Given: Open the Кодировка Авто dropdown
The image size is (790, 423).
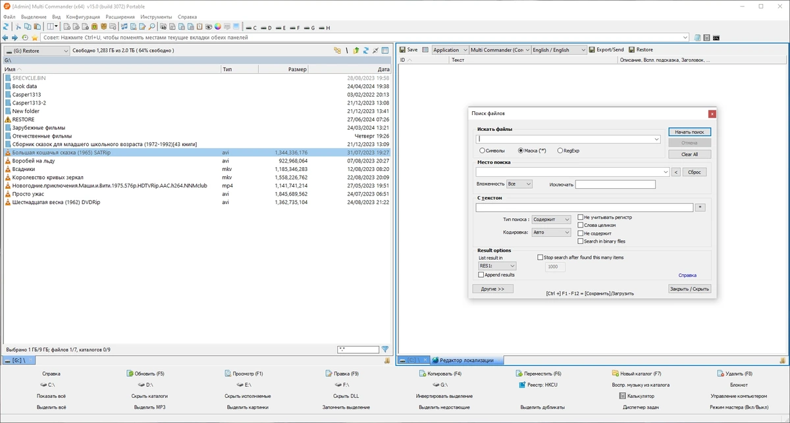Looking at the screenshot, I should point(550,232).
